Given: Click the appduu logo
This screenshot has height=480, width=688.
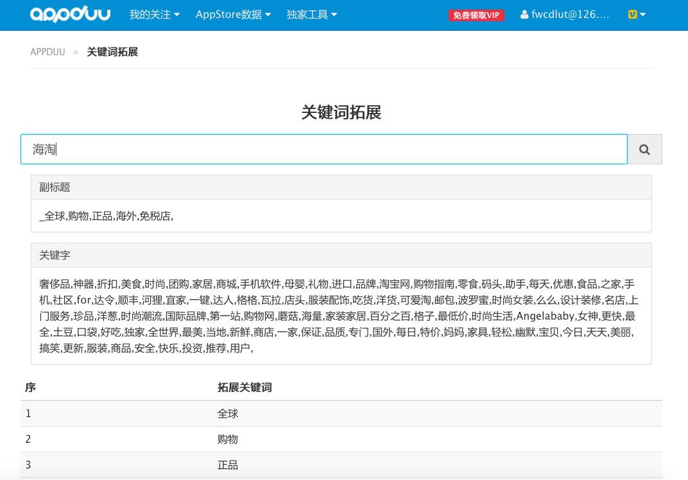Looking at the screenshot, I should (70, 14).
